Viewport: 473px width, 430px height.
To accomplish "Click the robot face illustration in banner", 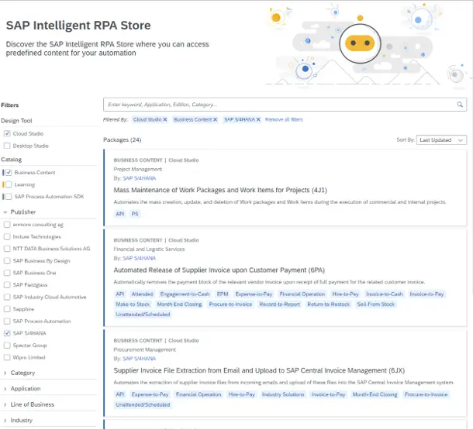I will click(360, 43).
